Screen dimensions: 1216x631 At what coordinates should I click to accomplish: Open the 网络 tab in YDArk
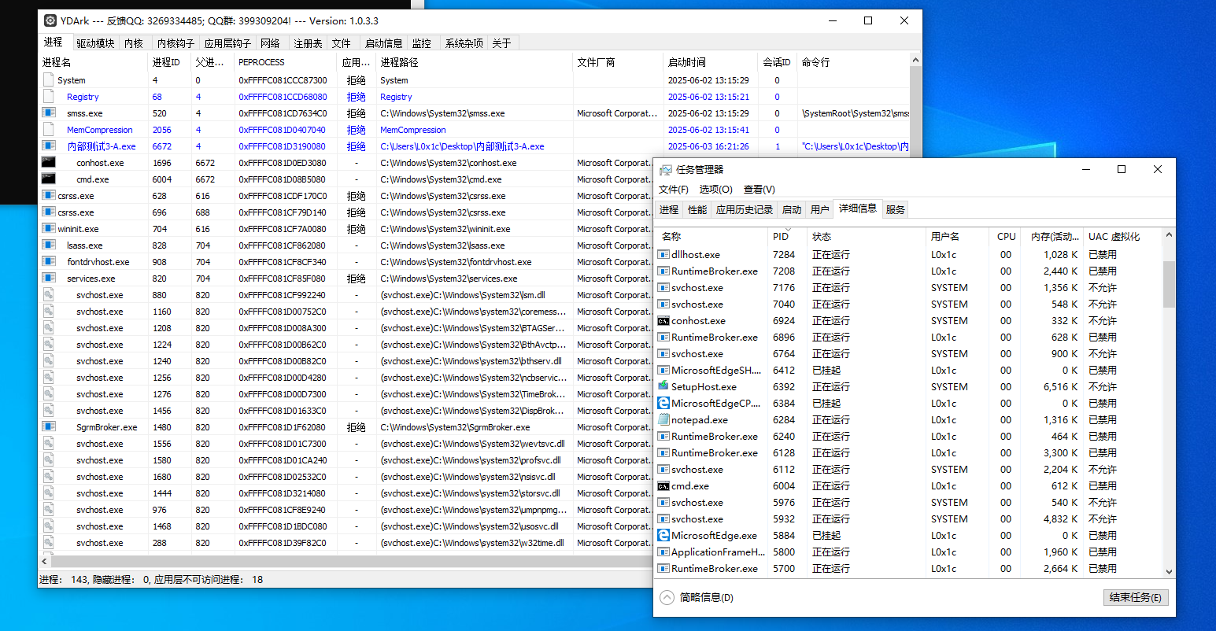click(270, 43)
